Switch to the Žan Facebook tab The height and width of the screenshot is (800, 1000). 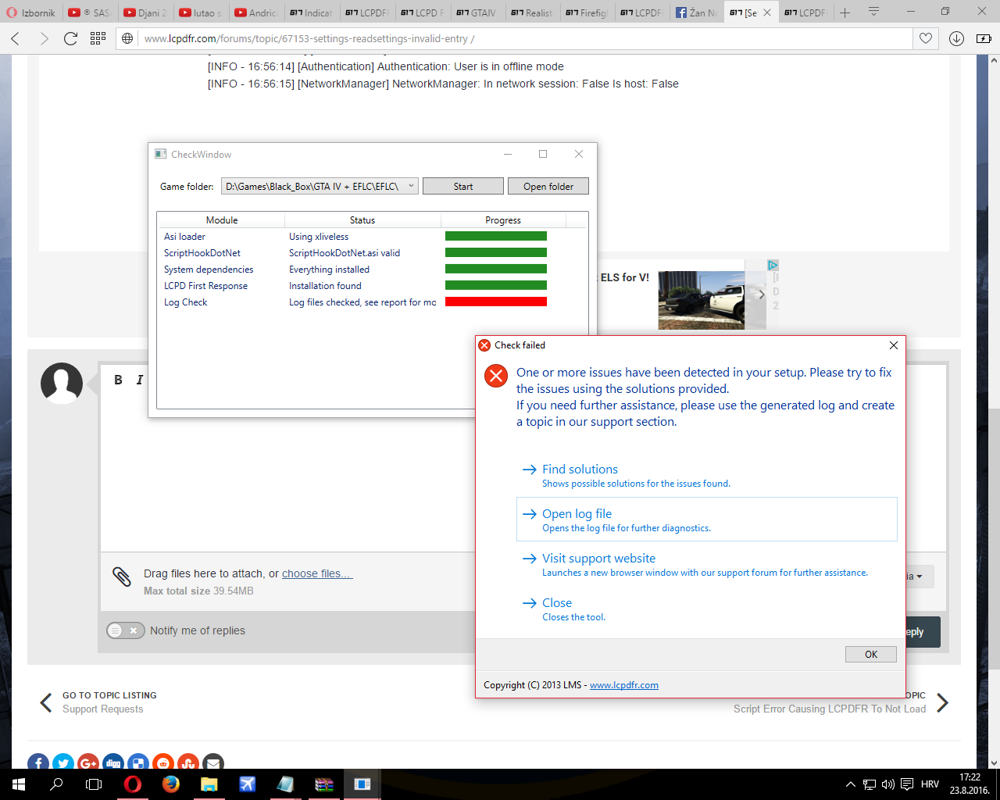coord(697,12)
